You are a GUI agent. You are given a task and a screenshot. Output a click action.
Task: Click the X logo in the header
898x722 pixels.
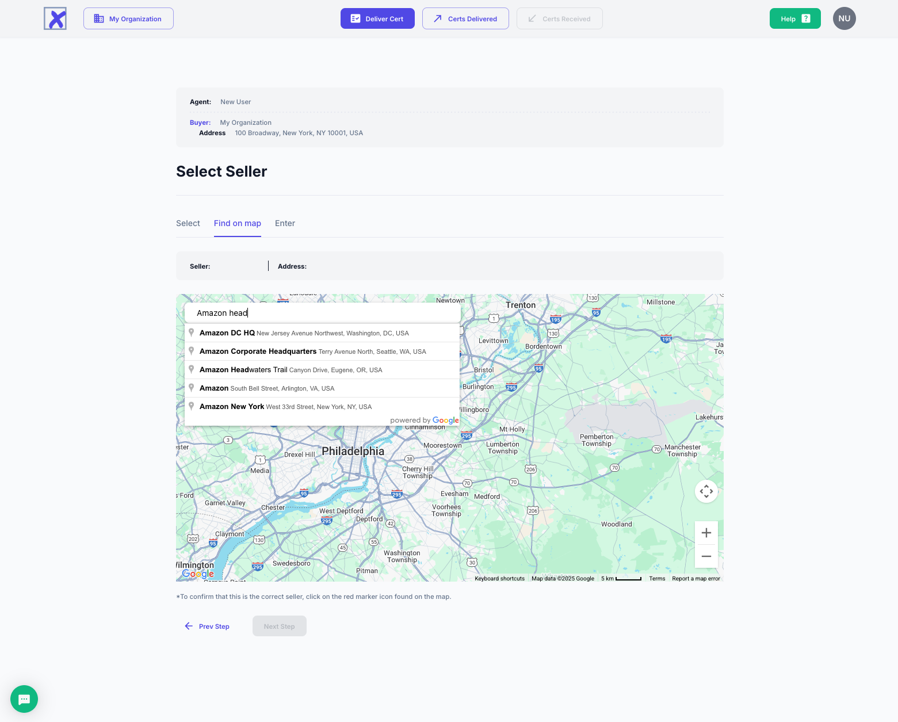55,18
